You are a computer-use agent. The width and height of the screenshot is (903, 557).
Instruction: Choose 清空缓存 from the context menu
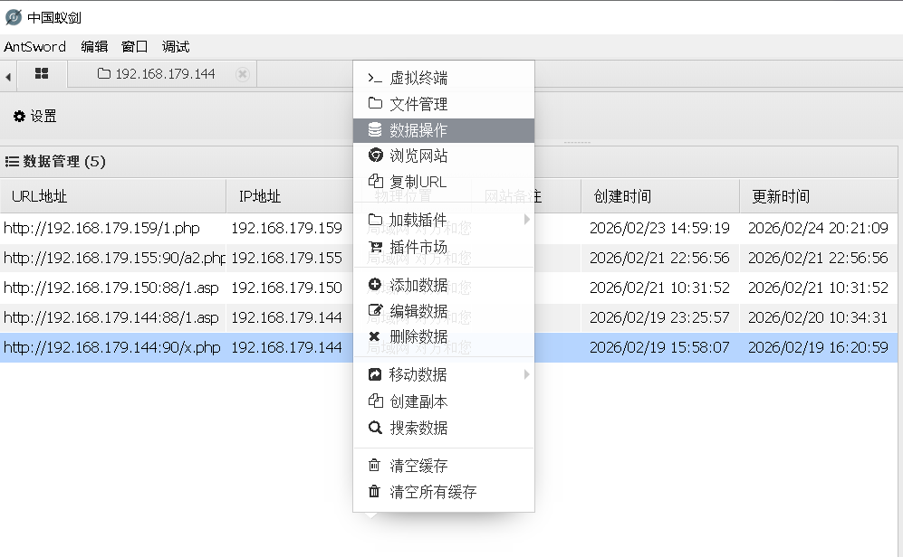click(444, 466)
